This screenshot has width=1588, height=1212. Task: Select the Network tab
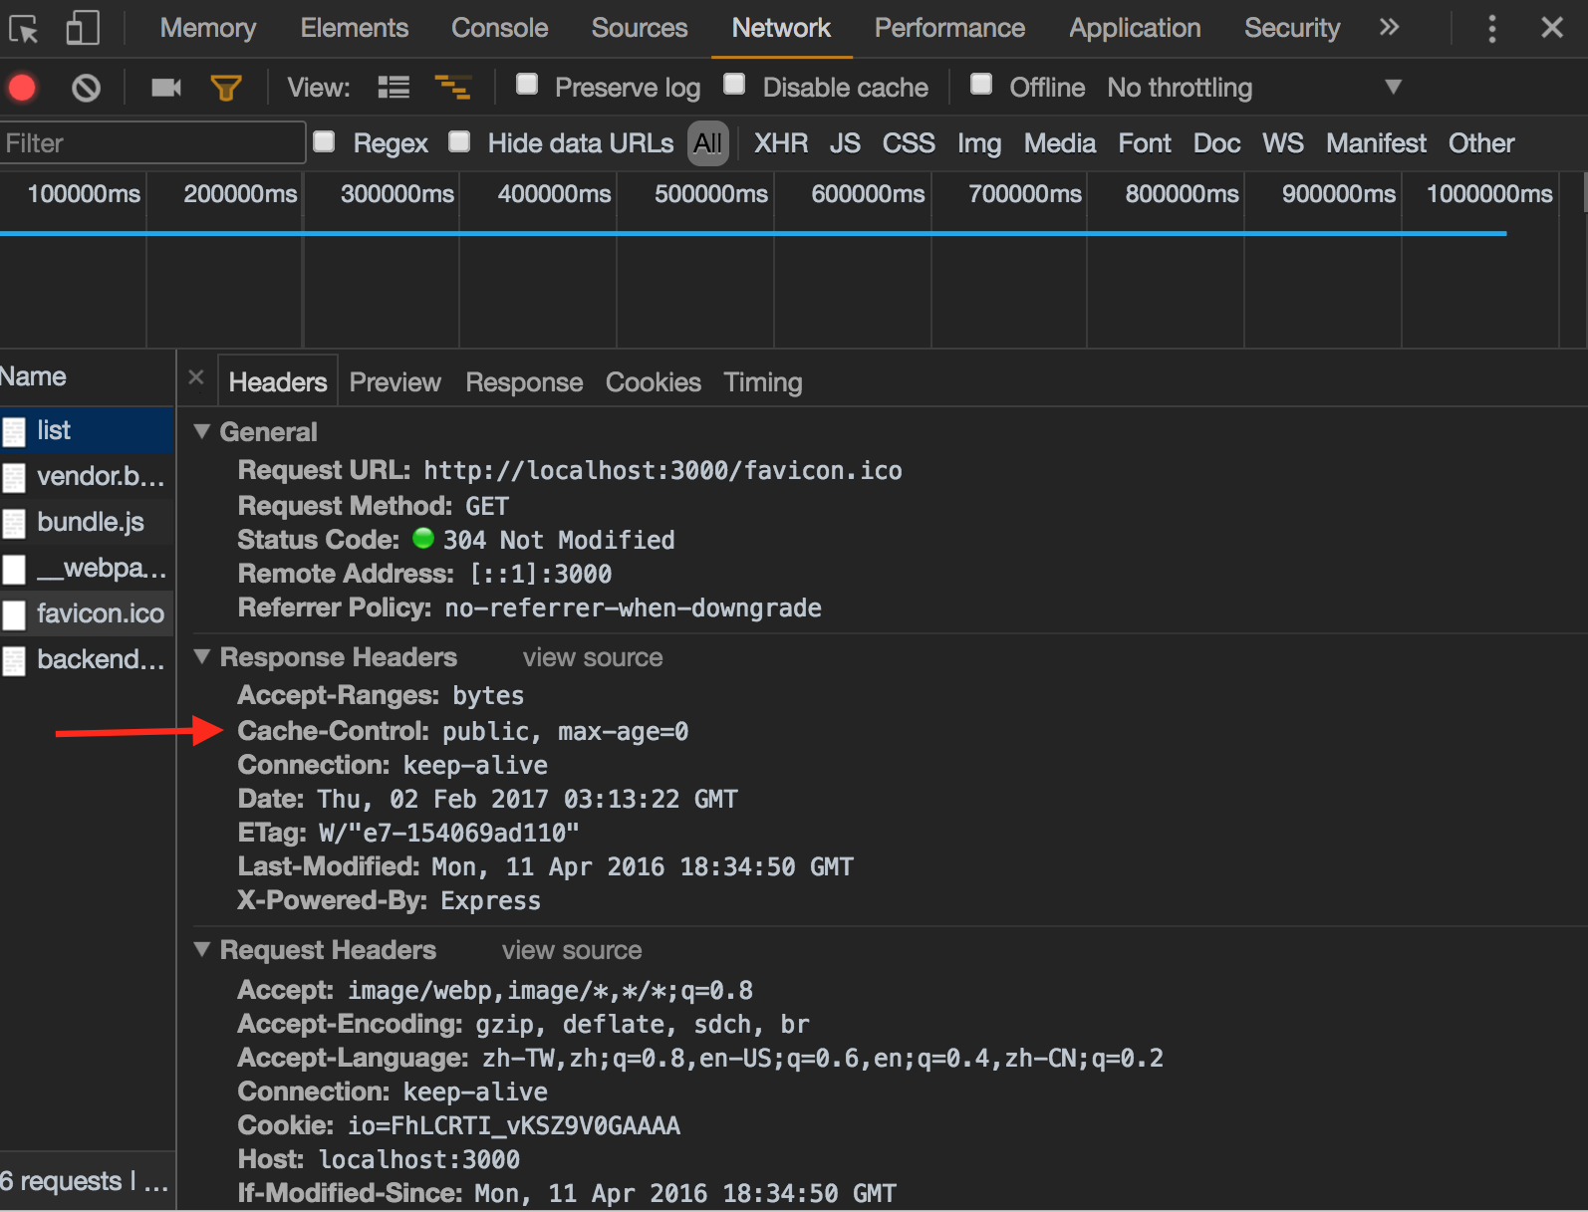(x=781, y=28)
